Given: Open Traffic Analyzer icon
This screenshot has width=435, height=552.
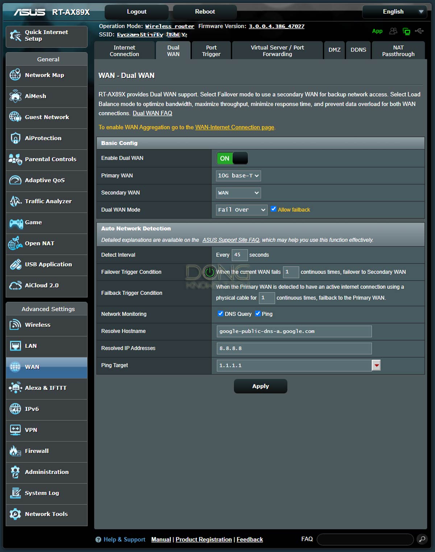Looking at the screenshot, I should coord(15,201).
